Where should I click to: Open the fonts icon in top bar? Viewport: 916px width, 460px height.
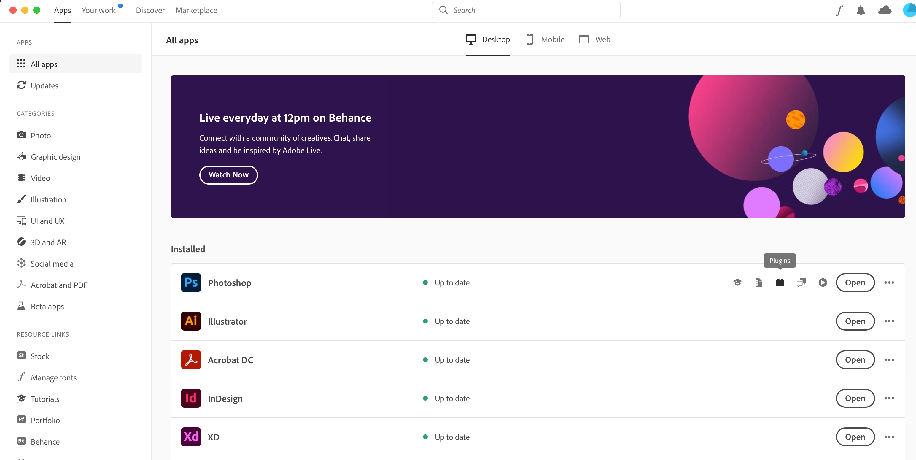839,10
